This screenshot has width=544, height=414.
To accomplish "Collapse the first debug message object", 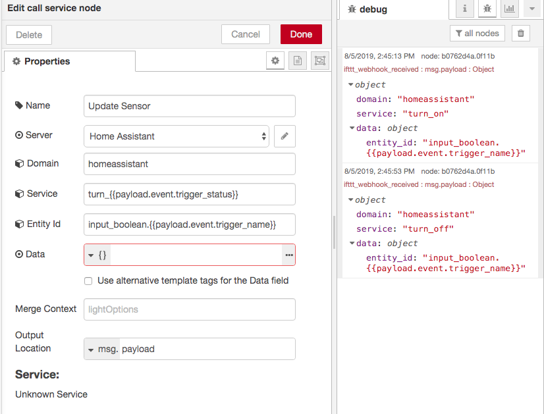I will point(352,84).
